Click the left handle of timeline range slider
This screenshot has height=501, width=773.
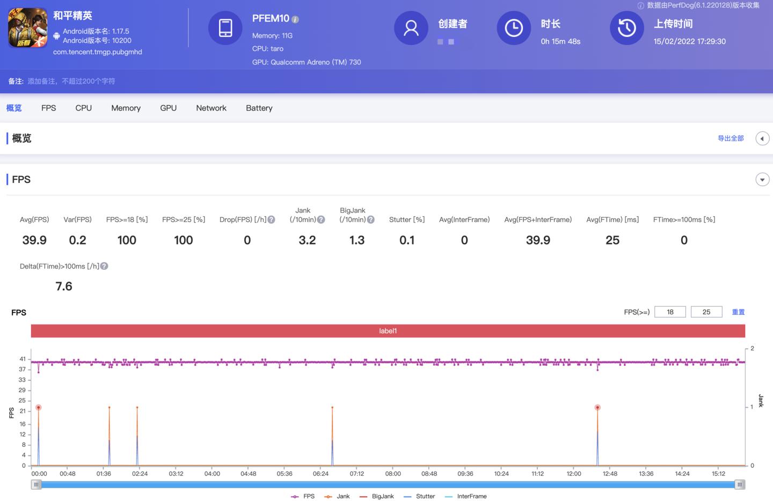click(x=36, y=484)
